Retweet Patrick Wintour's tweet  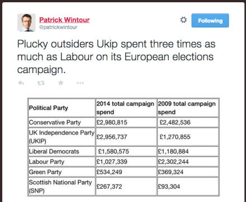tap(41, 83)
